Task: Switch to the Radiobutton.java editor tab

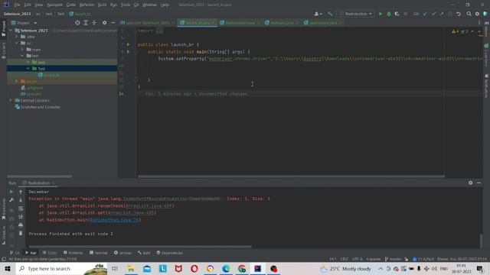Action: click(x=240, y=23)
